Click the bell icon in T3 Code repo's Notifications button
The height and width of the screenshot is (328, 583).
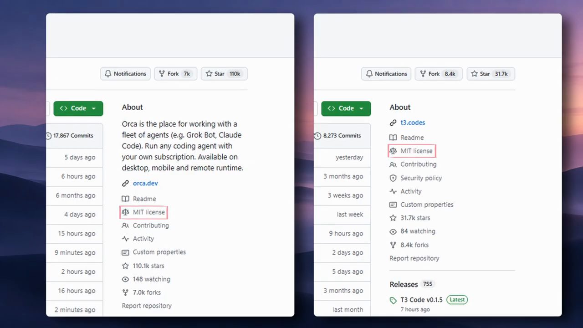click(369, 74)
